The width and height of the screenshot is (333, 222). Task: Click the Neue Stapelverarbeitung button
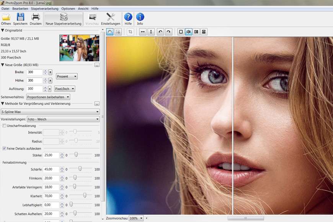pos(64,19)
